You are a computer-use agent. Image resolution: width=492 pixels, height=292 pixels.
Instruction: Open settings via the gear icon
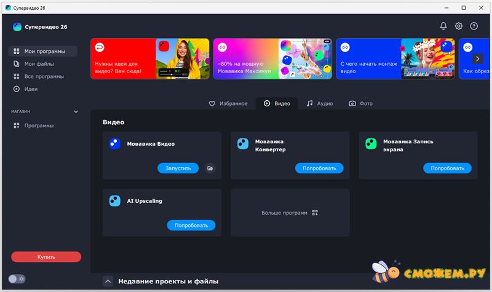459,26
